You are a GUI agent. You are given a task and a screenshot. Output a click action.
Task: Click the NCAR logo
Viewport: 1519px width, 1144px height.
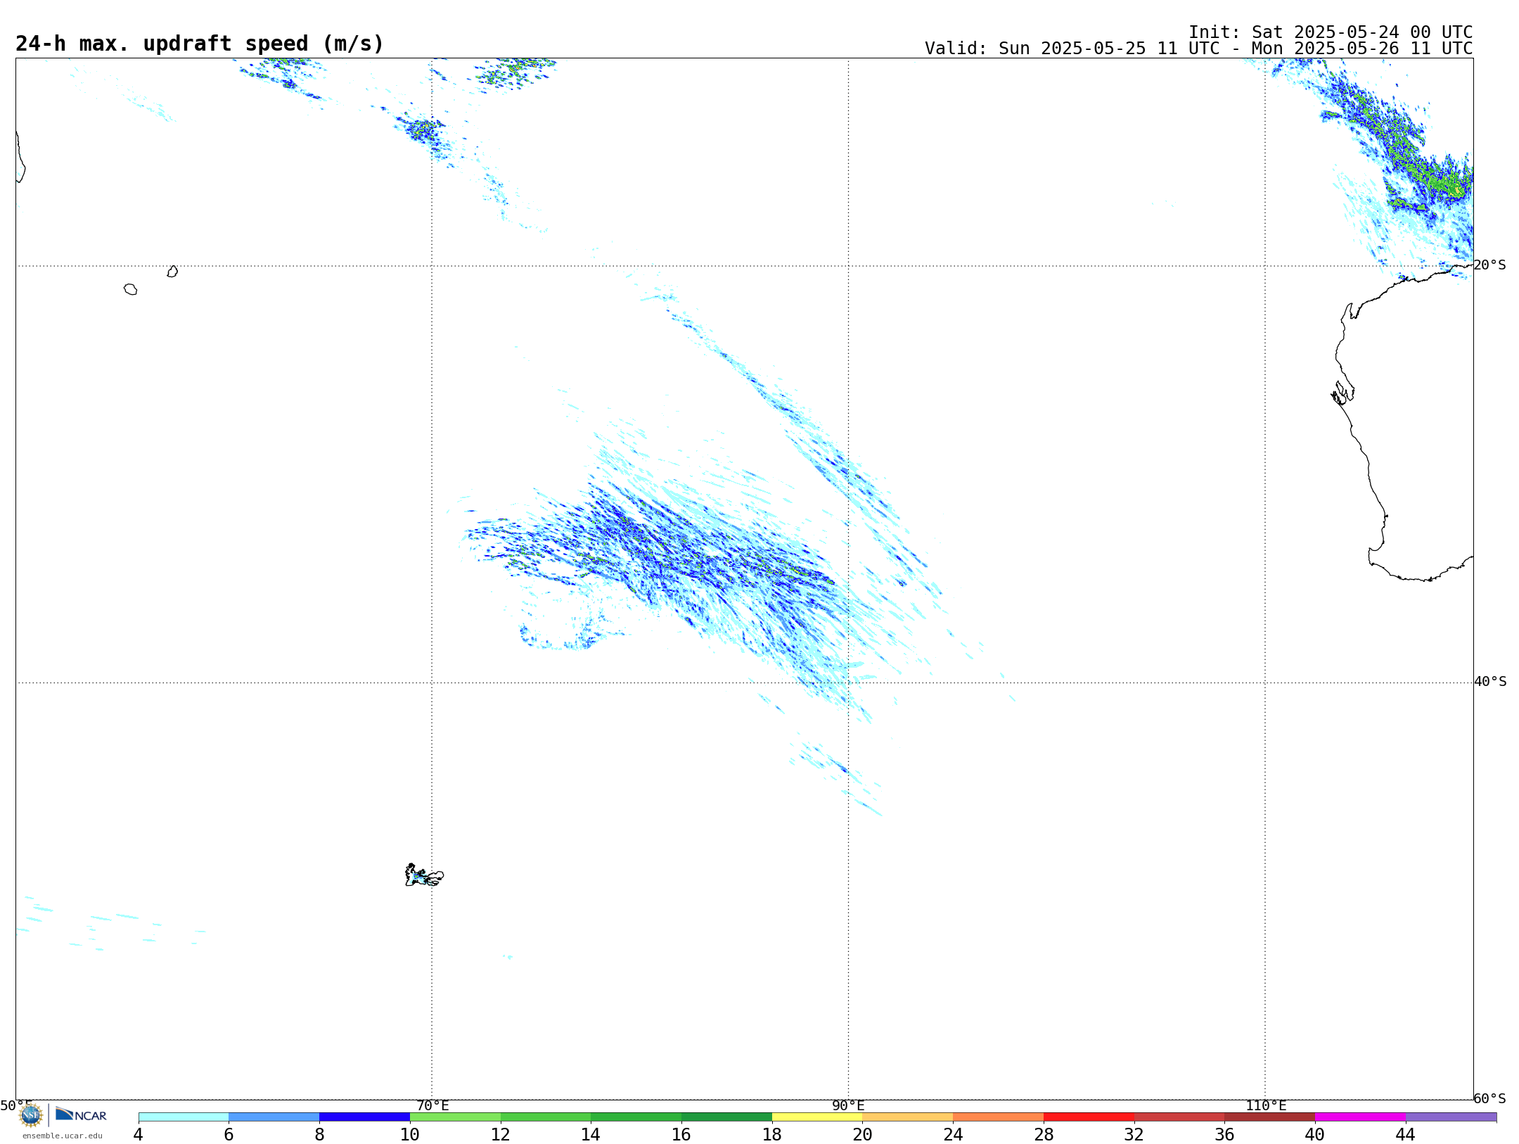coord(81,1114)
